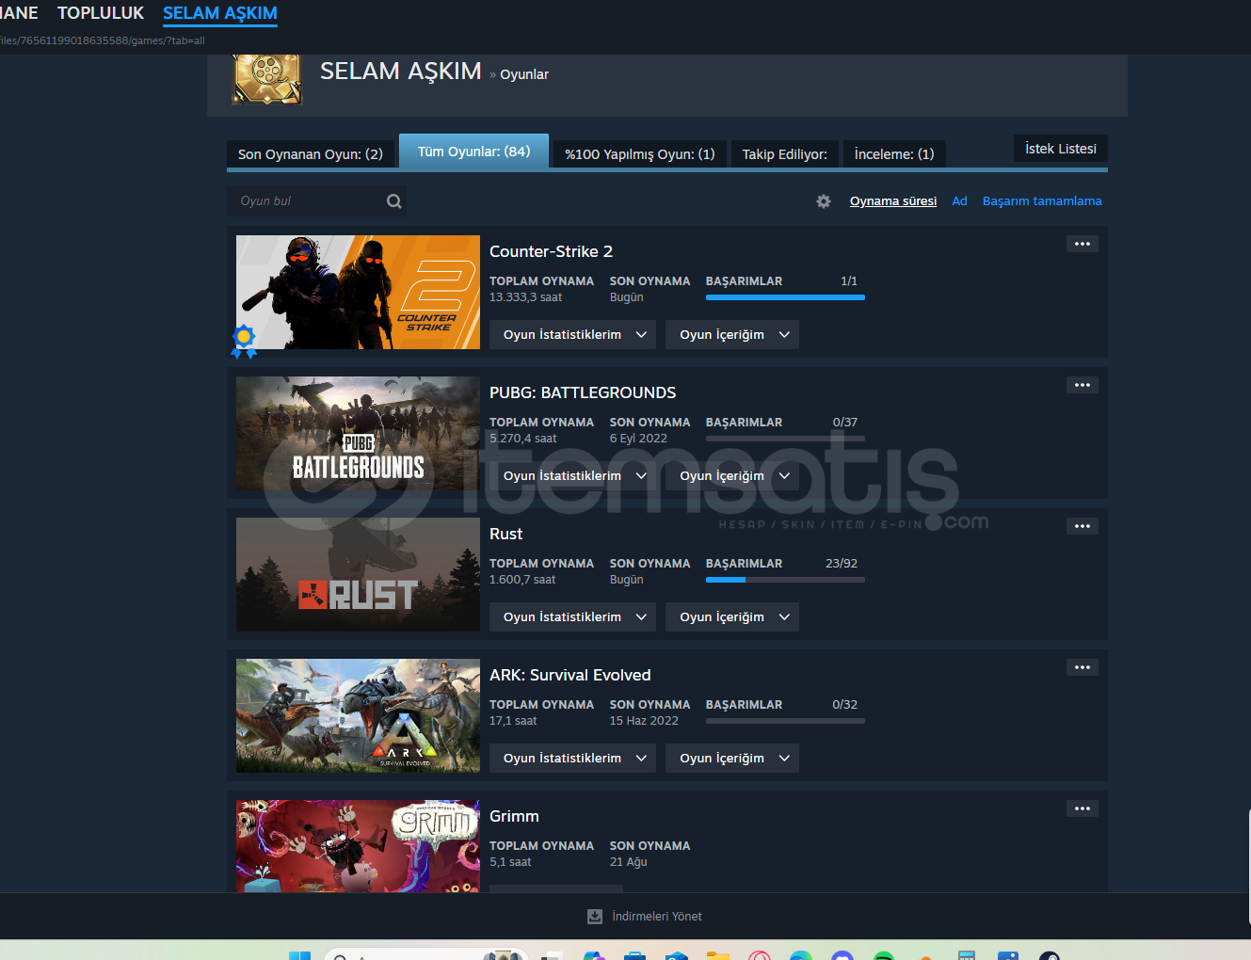
Task: Click the "1/1" achievements count for Counter-Strike 2
Action: (849, 281)
